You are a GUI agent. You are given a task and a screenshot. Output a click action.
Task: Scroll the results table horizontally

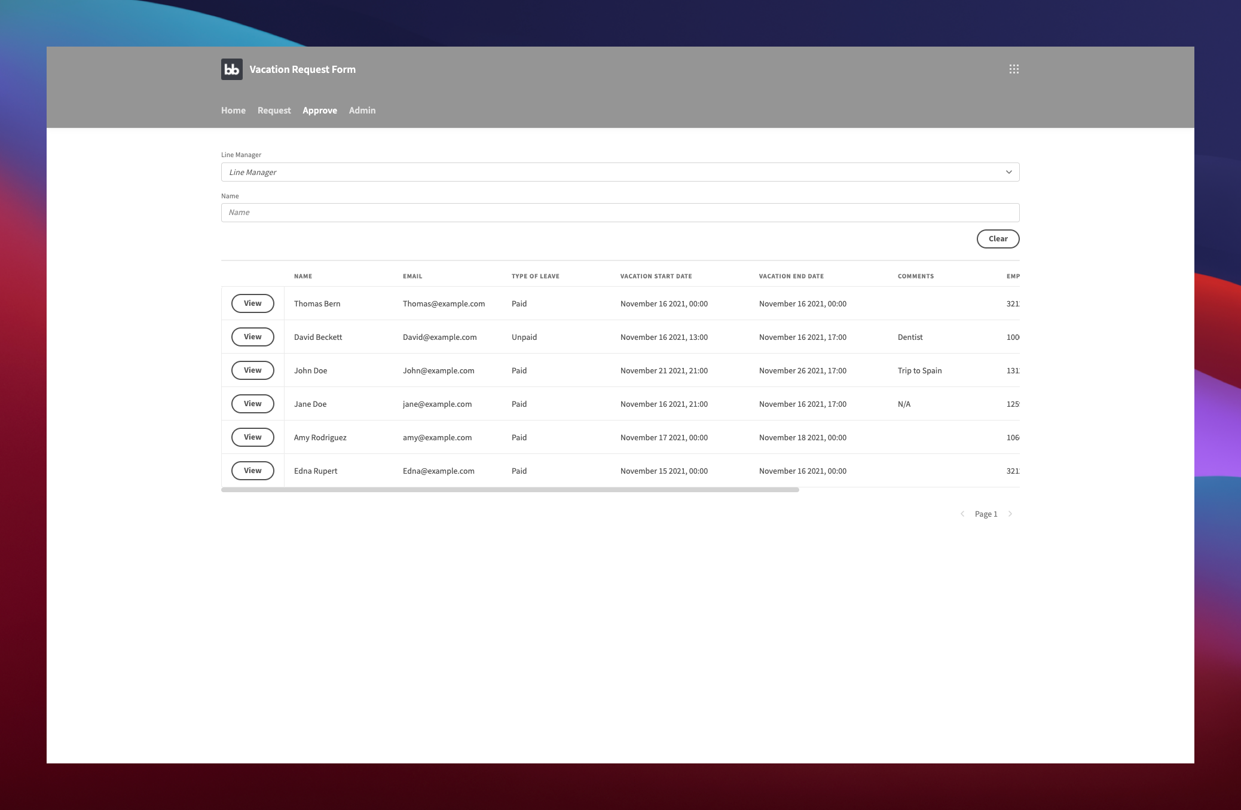(x=509, y=490)
